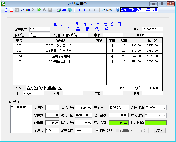Click the product cell 103肥育猪配合饲料
176x142 pixels.
(59, 51)
